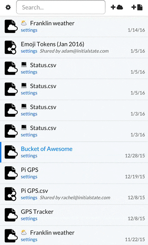Click the date in Pi GPS.csv row

(x=136, y=197)
